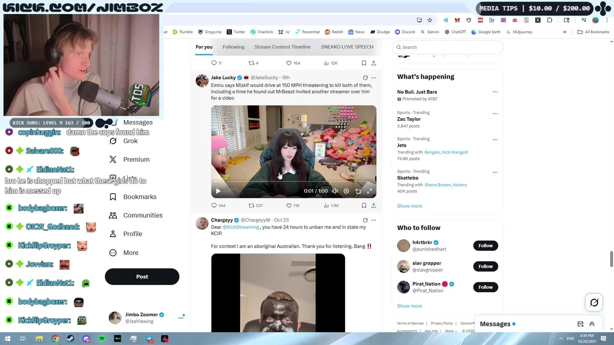Switch to the For you tab
The image size is (614, 345).
coord(204,47)
